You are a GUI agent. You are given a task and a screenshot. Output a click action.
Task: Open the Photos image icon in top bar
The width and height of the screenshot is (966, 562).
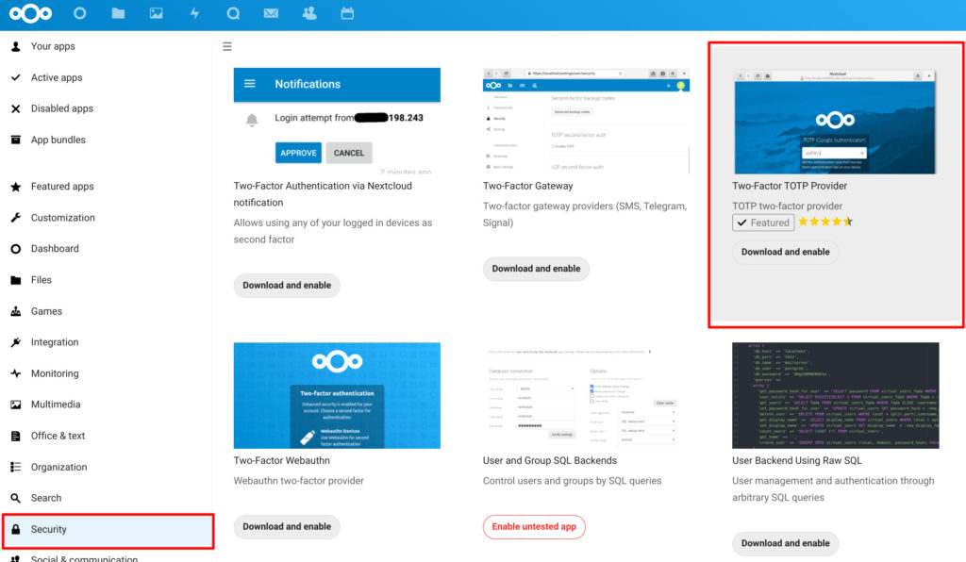click(157, 13)
